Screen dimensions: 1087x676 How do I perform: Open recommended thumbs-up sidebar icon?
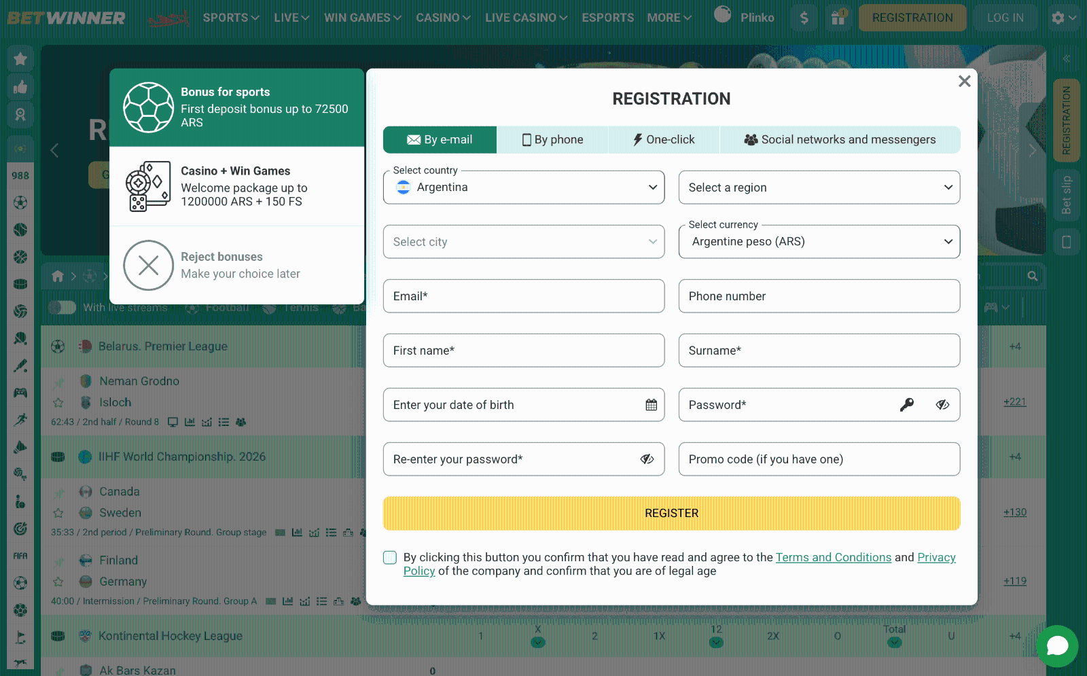pos(20,87)
